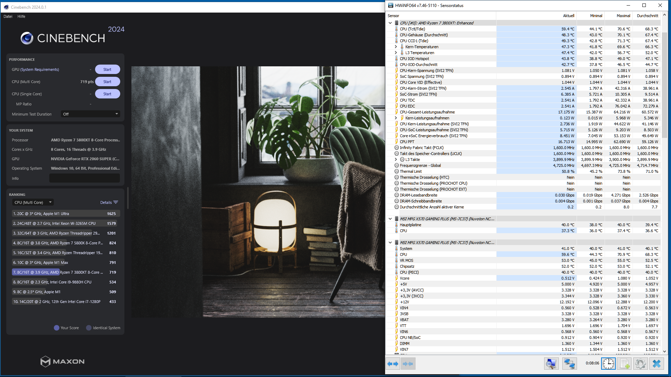Collapse the AMD Ryzen 7 3800XT sensor group

(390, 23)
